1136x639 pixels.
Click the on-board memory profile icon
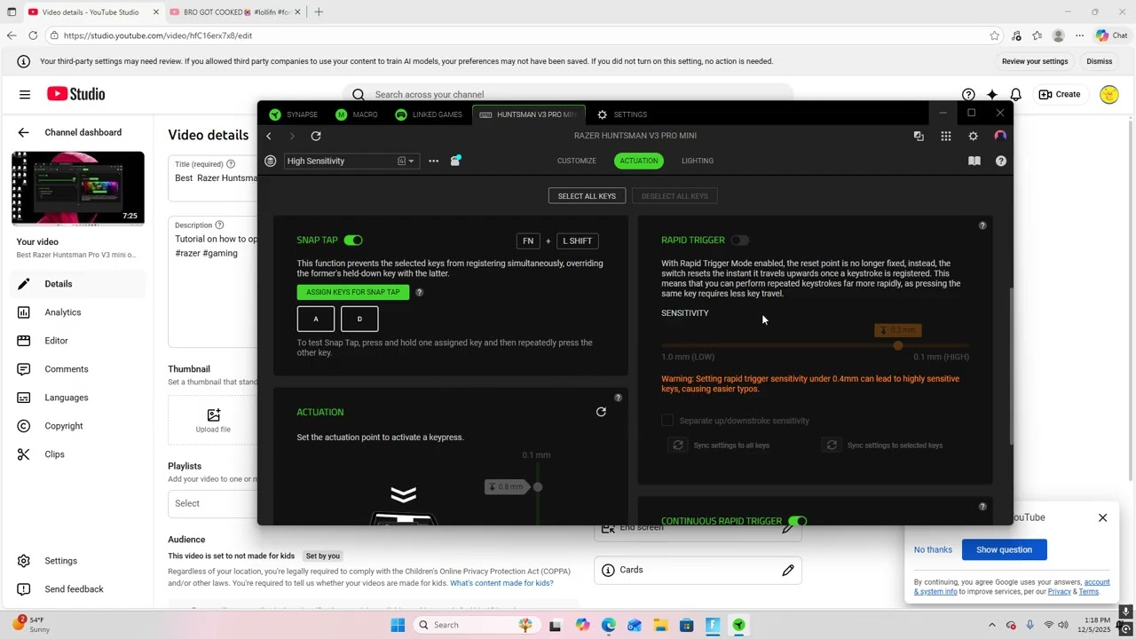[455, 161]
